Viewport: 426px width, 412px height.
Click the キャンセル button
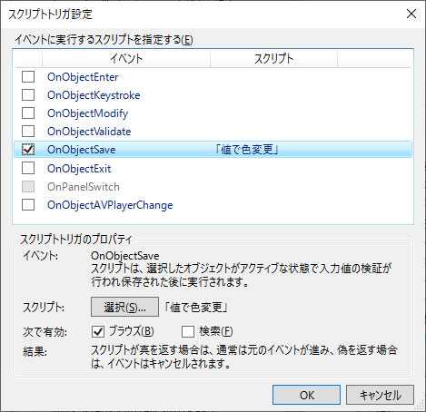coord(380,395)
